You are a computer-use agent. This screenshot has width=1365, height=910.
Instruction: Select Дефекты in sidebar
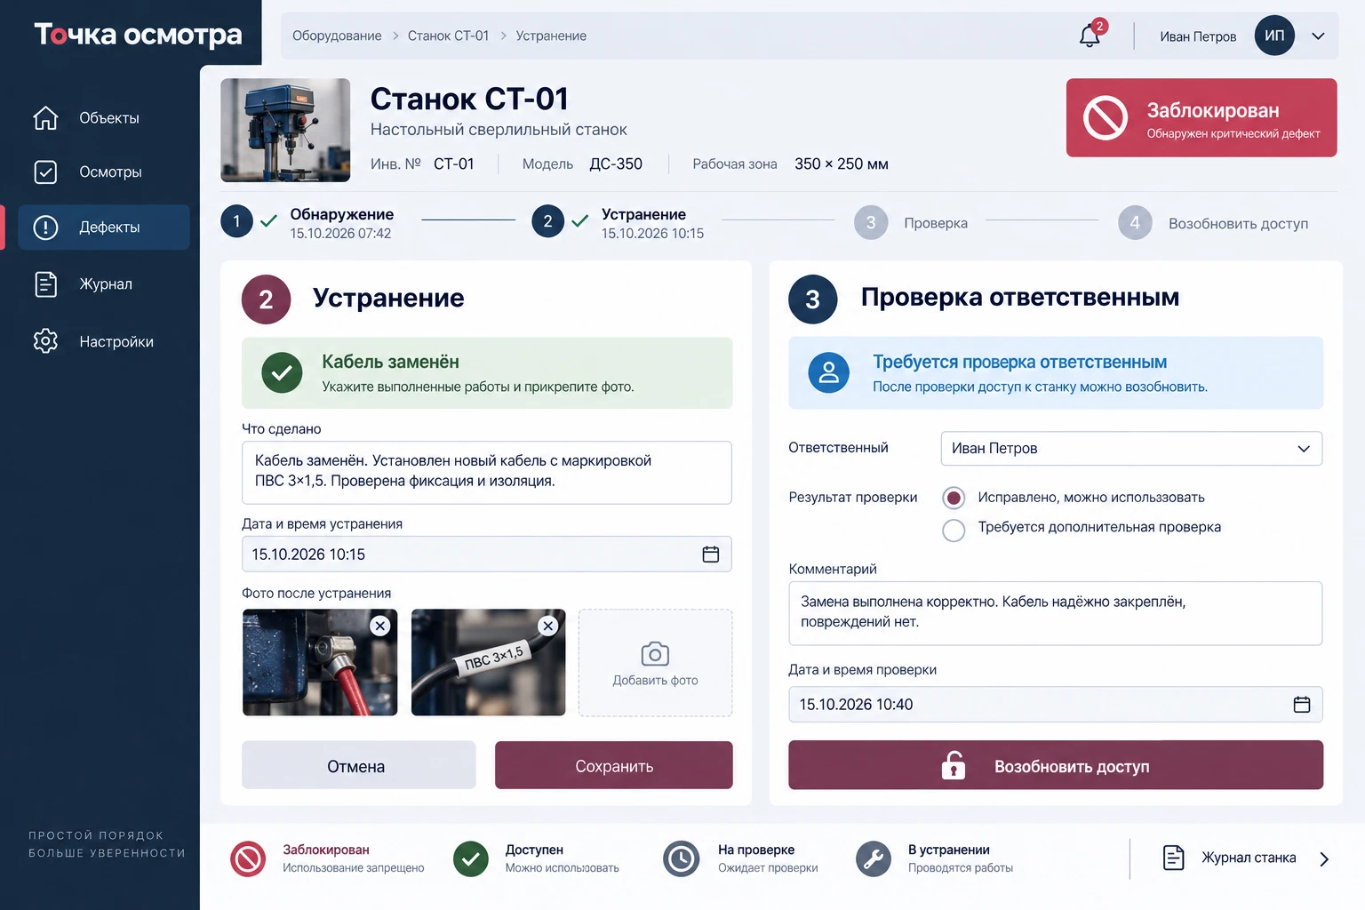click(104, 227)
